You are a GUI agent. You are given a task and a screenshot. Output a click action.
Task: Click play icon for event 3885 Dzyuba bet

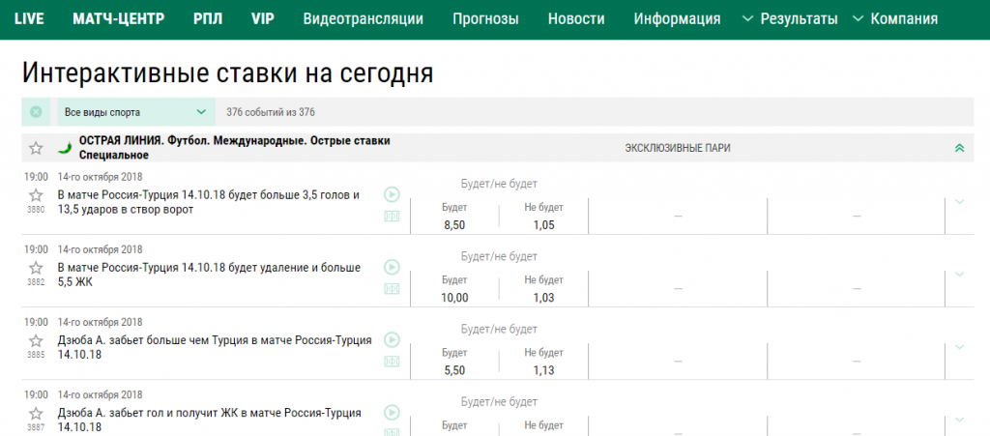pos(392,339)
